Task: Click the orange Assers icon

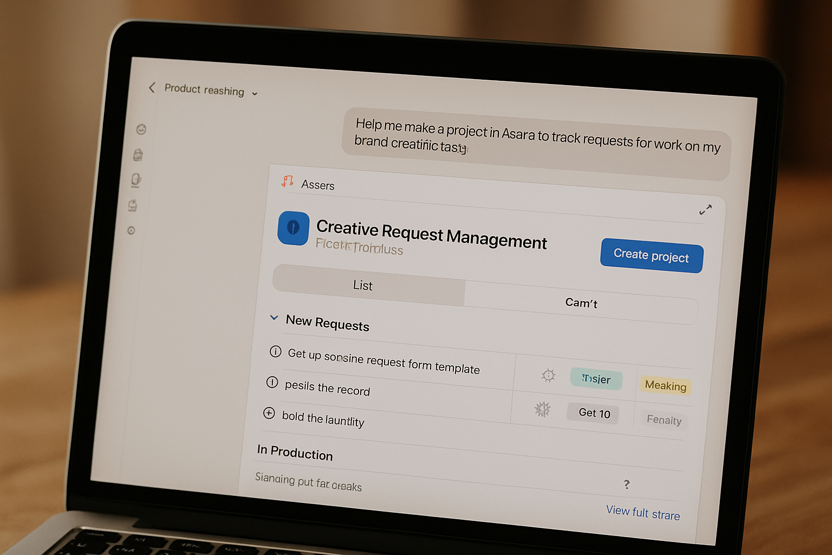Action: pos(288,181)
